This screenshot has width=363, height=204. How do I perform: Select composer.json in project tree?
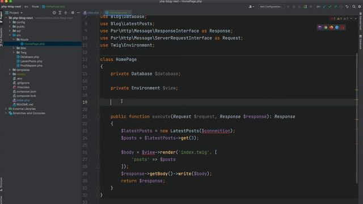(x=24, y=91)
